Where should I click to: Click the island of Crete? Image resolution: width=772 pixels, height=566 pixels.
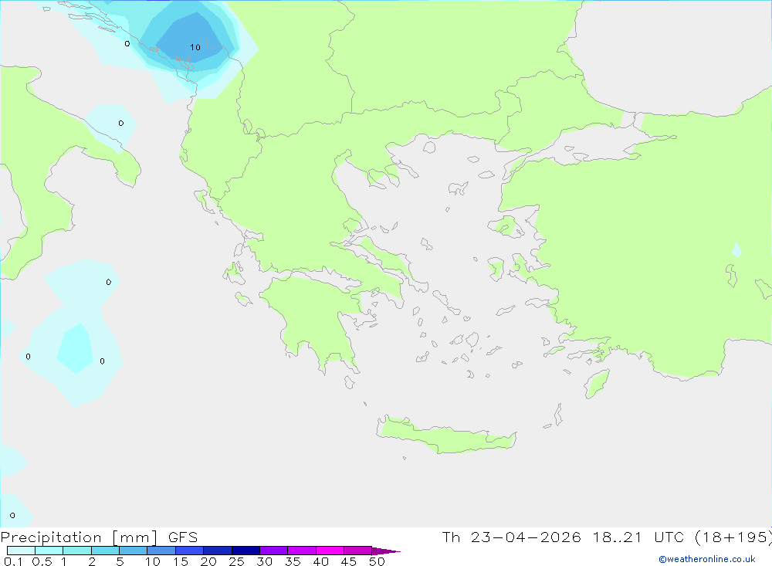point(445,436)
